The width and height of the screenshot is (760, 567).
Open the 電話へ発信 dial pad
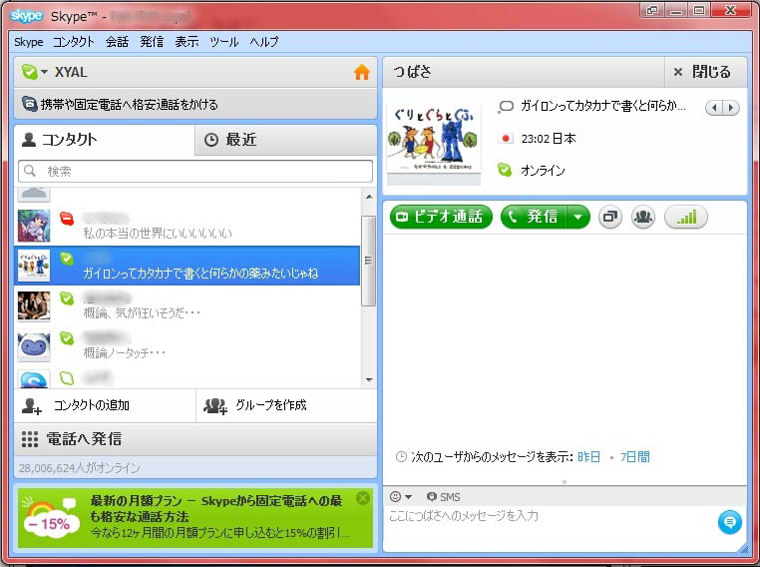(195, 439)
